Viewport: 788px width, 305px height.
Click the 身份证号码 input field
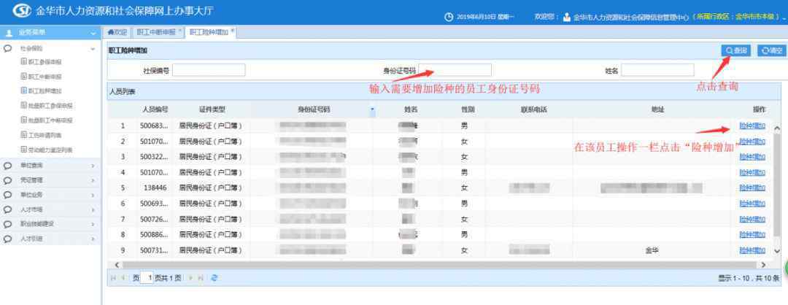pos(455,70)
